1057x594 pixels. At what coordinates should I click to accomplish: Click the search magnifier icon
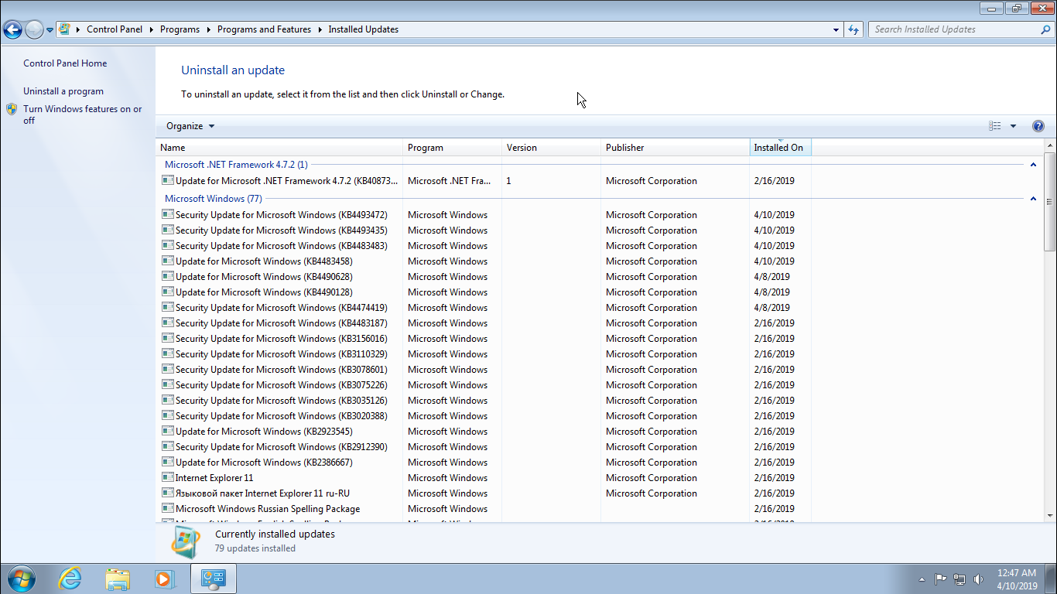pos(1046,29)
